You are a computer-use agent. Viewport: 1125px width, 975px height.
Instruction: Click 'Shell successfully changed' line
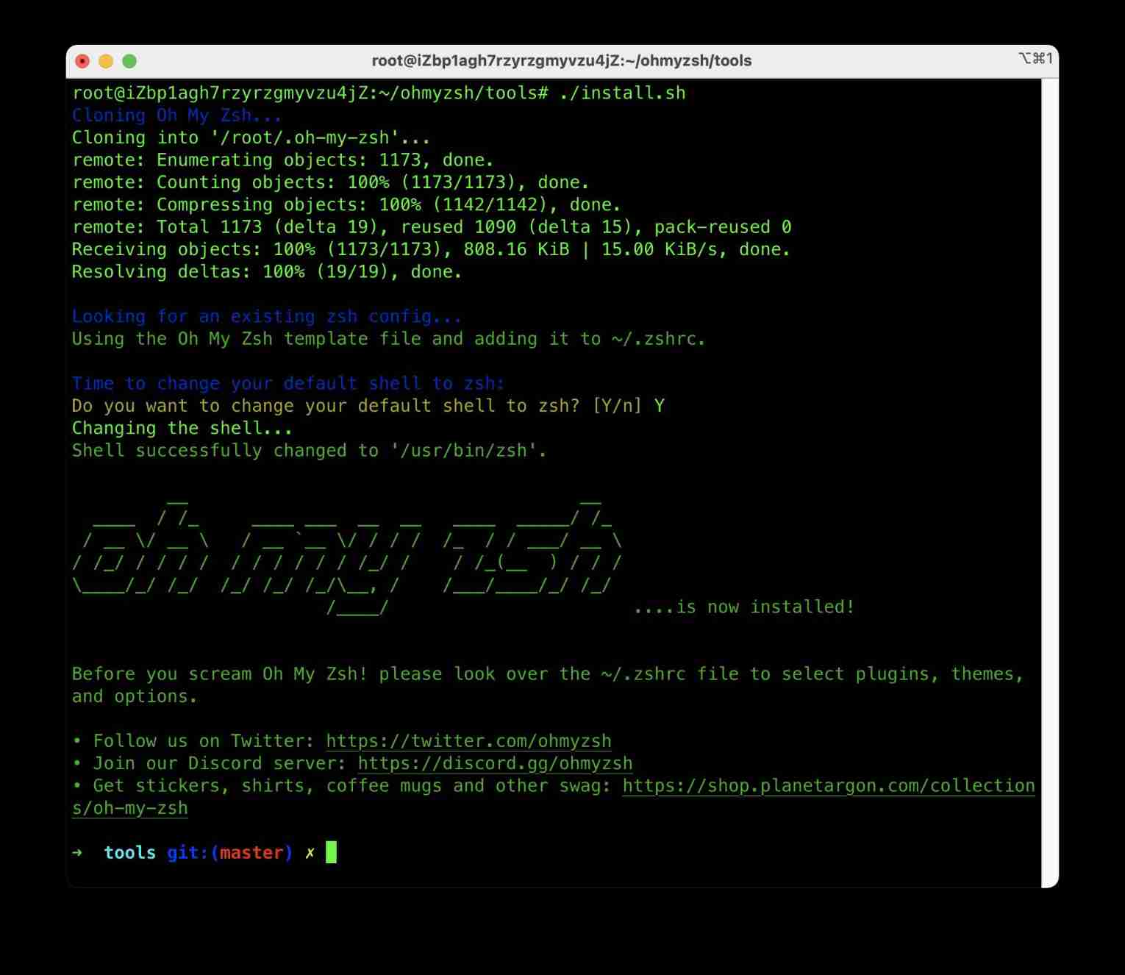coord(310,450)
